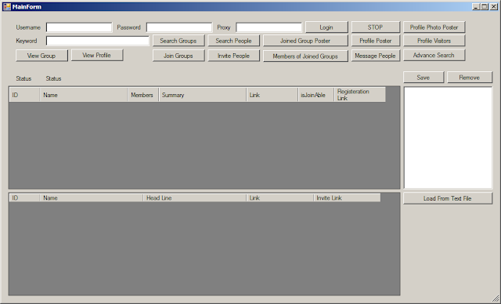Click the Members column header
Viewport: 501px width, 304px height.
tap(143, 95)
